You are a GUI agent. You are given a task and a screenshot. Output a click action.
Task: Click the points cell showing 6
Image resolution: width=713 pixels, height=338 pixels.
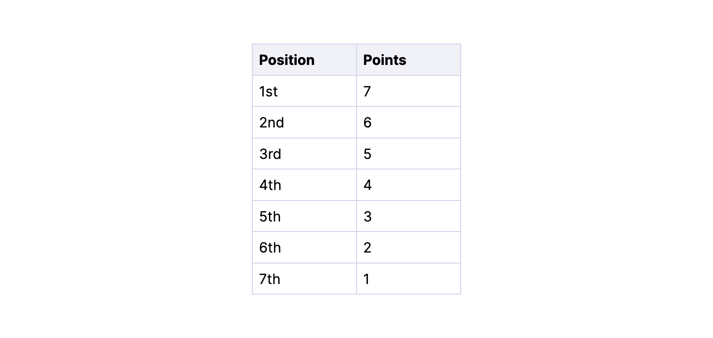(x=409, y=122)
